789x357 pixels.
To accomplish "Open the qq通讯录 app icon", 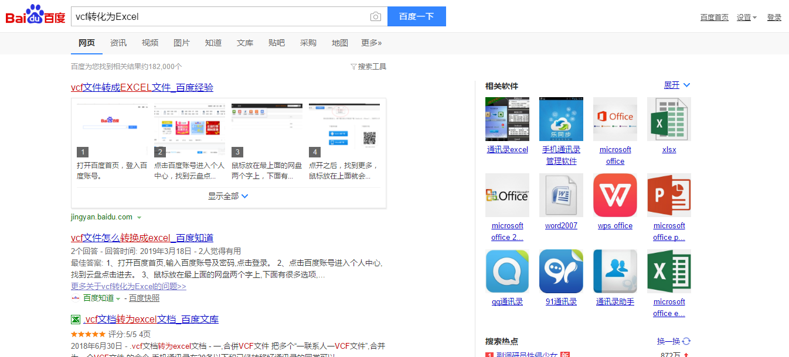I will pos(507,271).
